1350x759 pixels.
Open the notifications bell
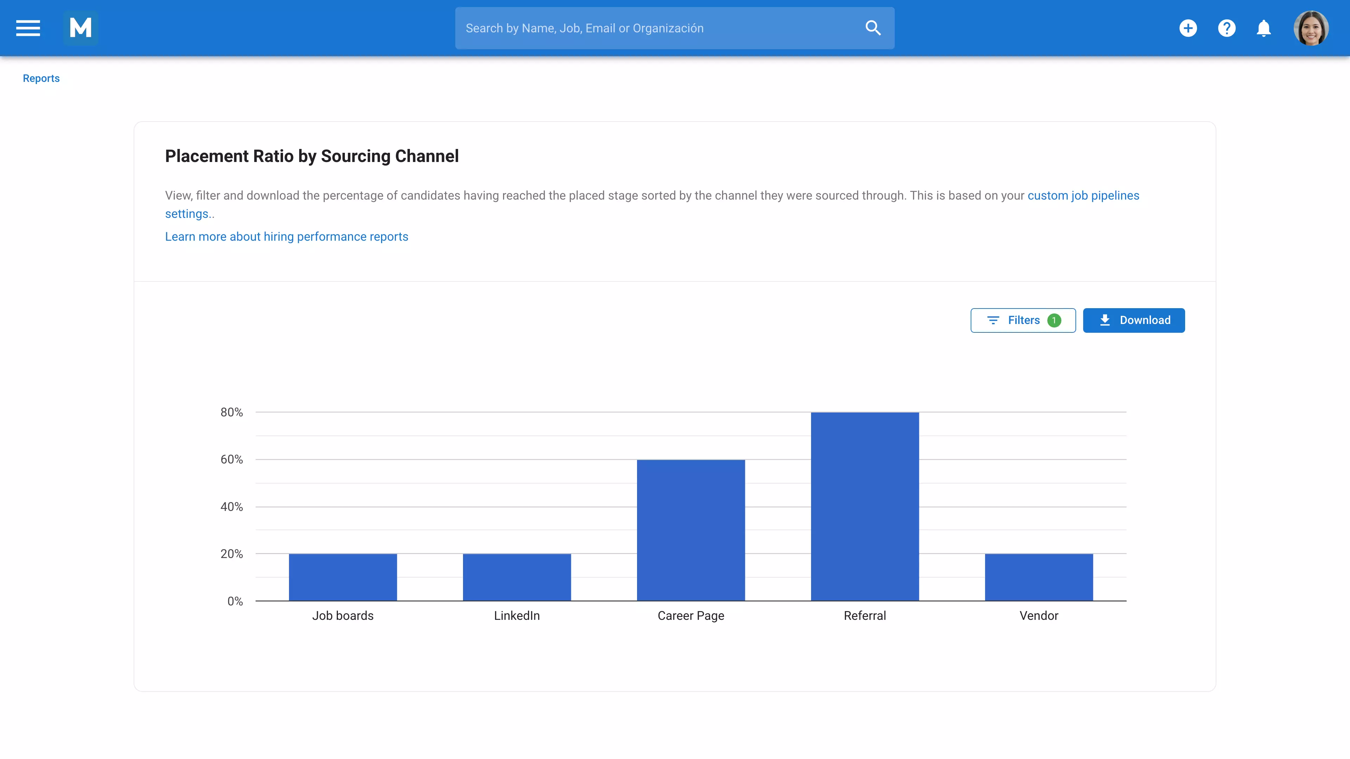click(x=1264, y=28)
